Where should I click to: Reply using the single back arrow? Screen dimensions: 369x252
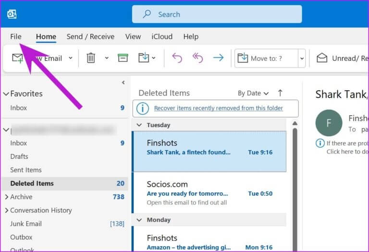pos(177,58)
